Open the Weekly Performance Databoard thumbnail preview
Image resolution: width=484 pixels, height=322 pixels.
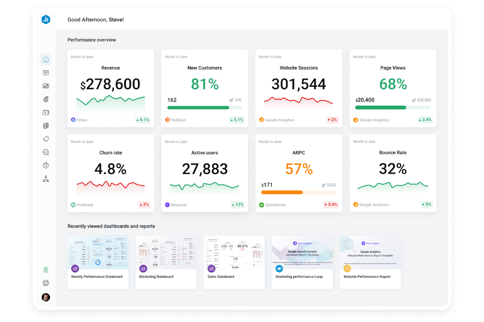coord(98,253)
